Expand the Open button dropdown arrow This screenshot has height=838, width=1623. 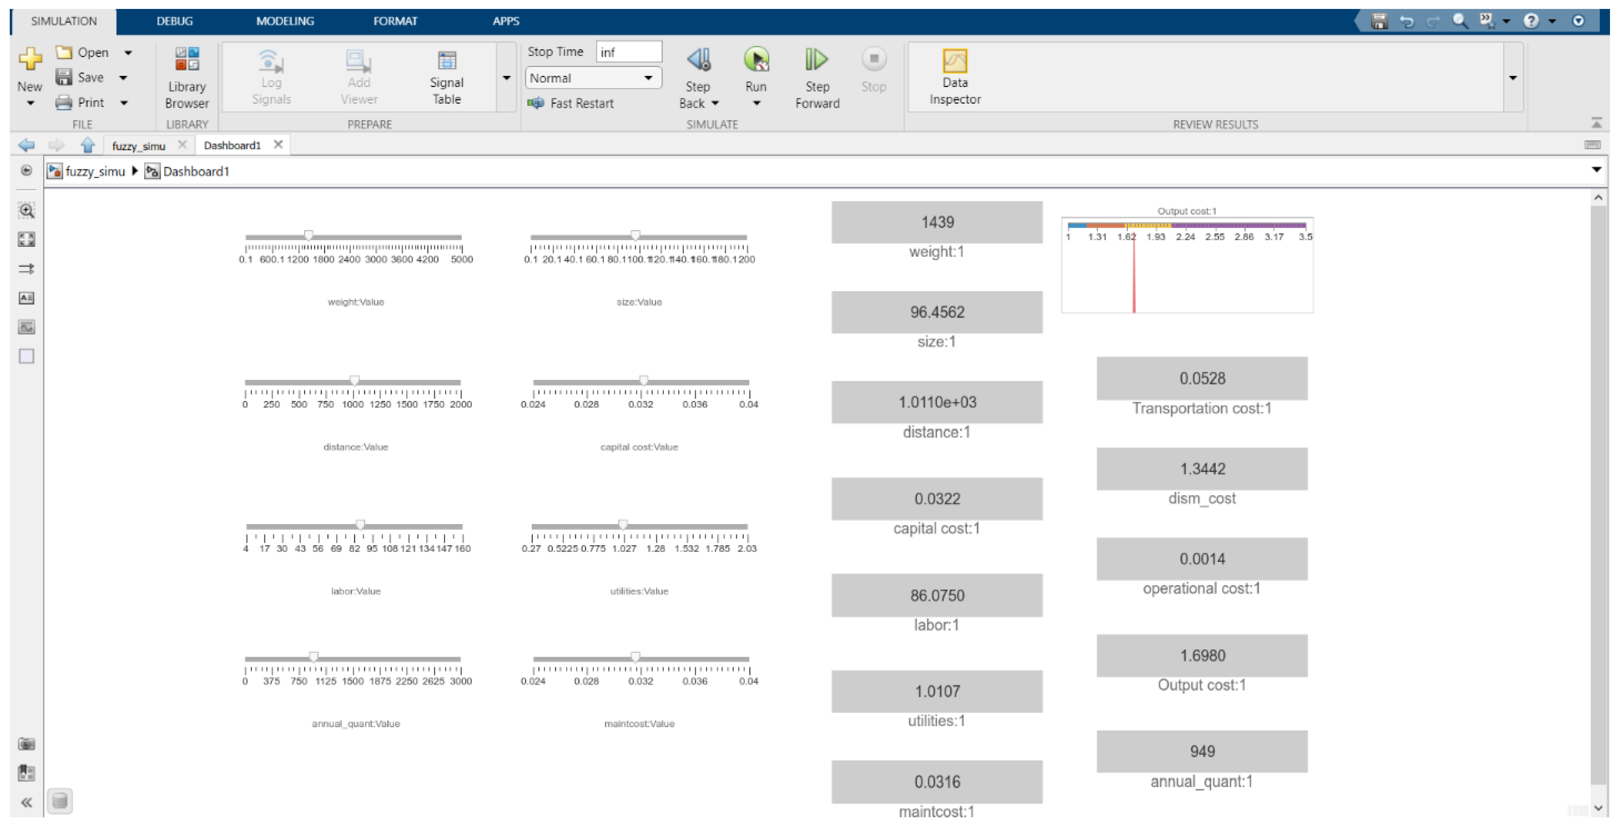point(128,53)
